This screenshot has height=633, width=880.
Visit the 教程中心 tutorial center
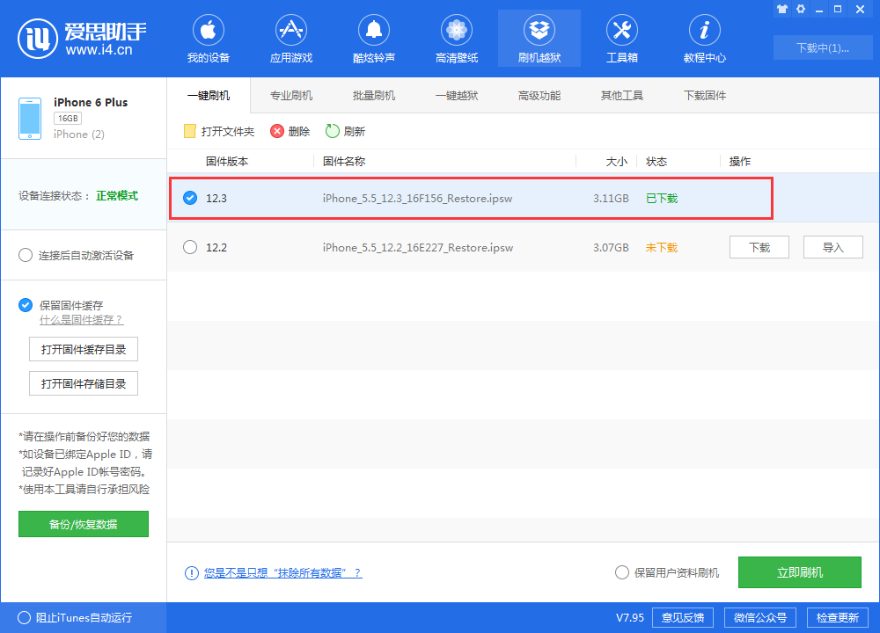click(x=704, y=38)
